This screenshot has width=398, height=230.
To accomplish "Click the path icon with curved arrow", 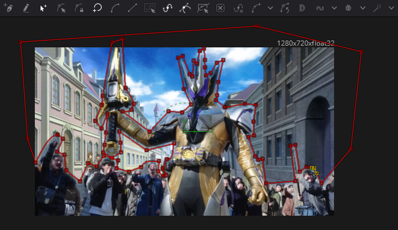I will [284, 8].
